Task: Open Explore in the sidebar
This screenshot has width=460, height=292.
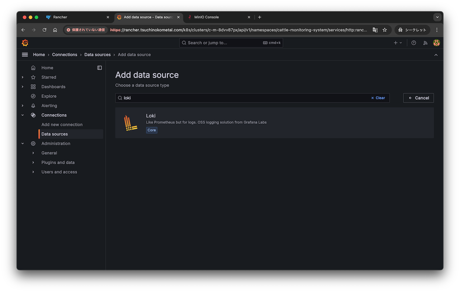Action: 49,96
